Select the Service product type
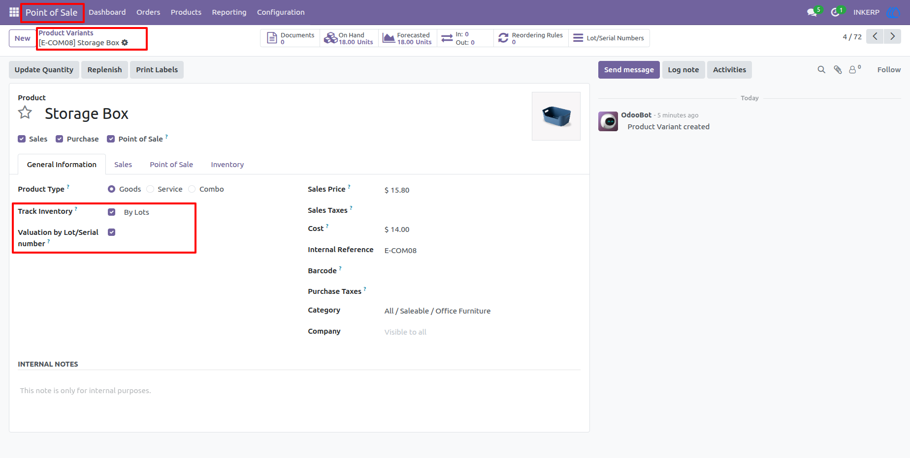The height and width of the screenshot is (458, 910). (x=150, y=189)
